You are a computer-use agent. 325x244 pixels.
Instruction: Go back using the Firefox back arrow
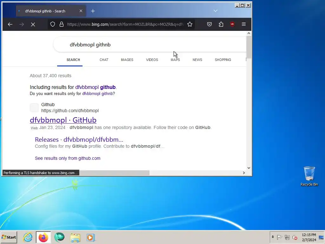coord(10,24)
